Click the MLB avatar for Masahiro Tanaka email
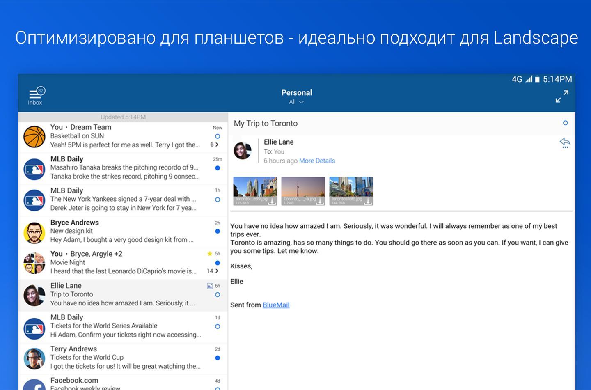591x390 pixels. point(34,169)
